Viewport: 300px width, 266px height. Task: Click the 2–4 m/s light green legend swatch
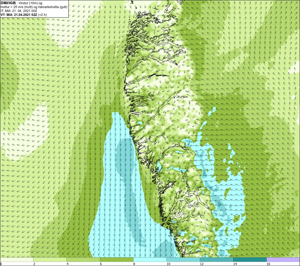tap(50, 259)
